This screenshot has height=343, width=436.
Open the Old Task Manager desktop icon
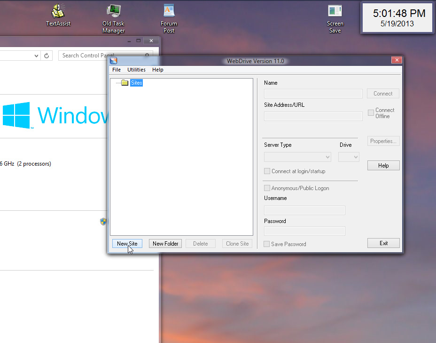113,19
